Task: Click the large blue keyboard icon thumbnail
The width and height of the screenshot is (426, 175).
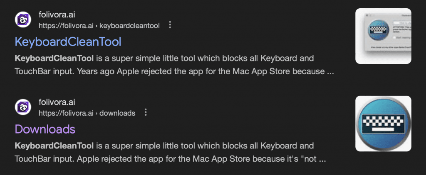Action: click(383, 123)
